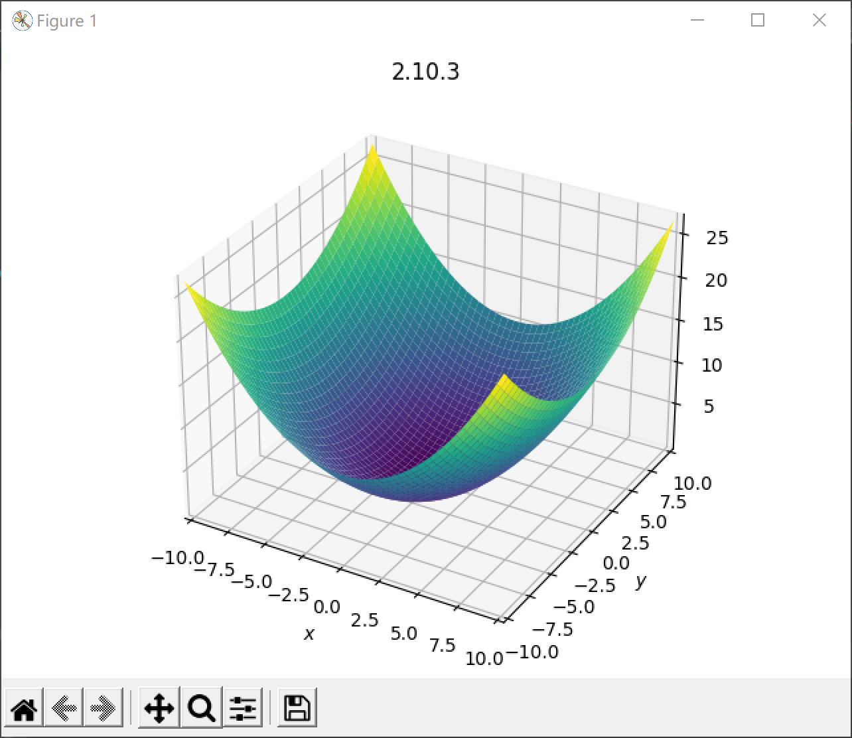The width and height of the screenshot is (852, 738).
Task: Click the x-axis tick label 0.0
Action: tap(326, 607)
